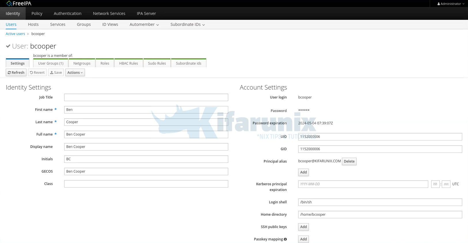Open the User Groups (1) tab

(x=51, y=63)
